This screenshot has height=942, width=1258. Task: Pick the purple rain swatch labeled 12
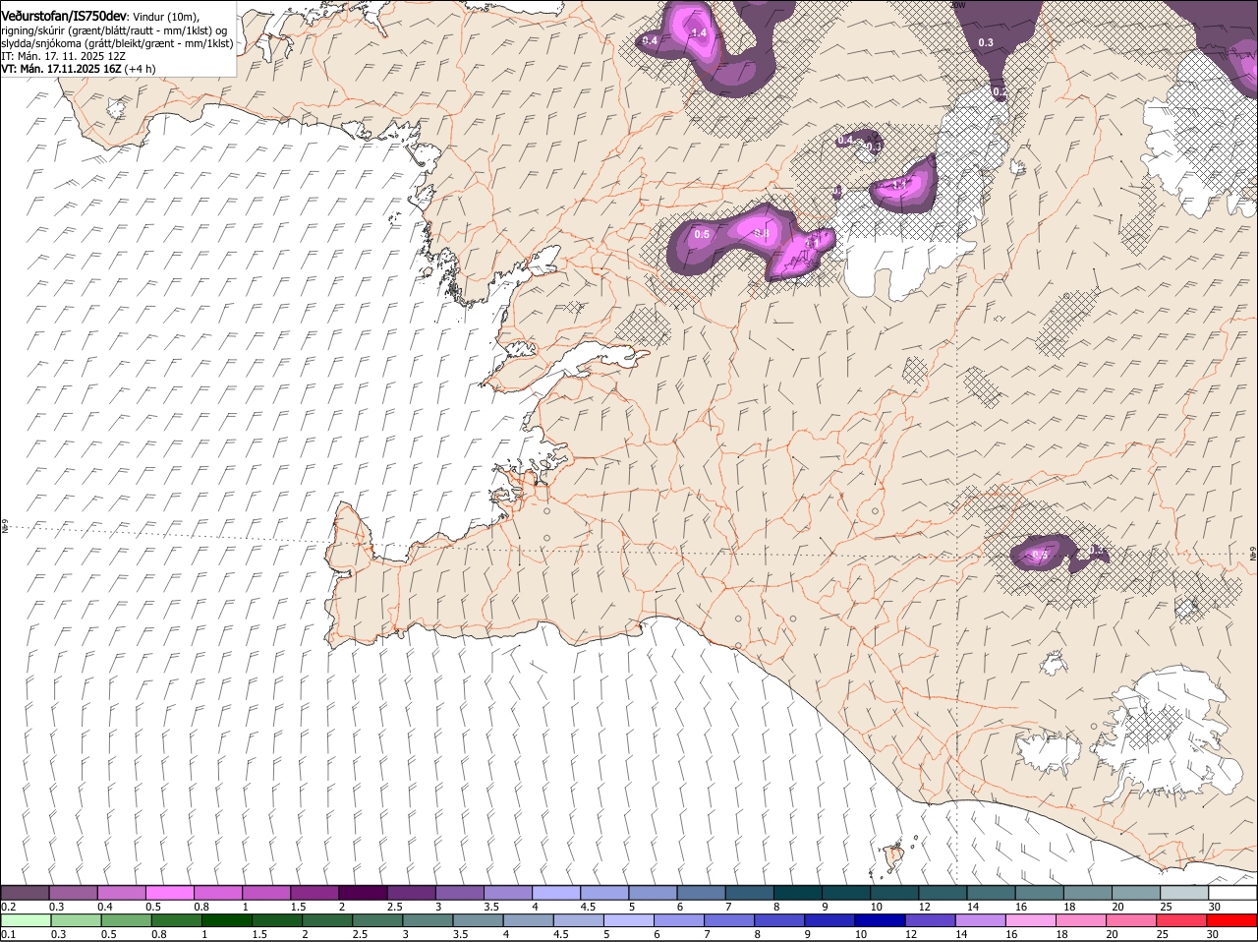(x=930, y=920)
